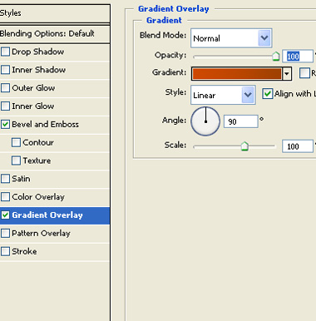
Task: Enable the Pattern Overlay checkbox
Action: [5, 233]
